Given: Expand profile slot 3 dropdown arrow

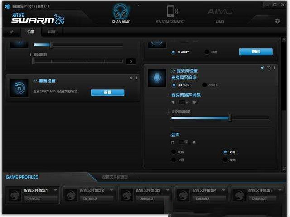Looking at the screenshot, I should click(168, 190).
